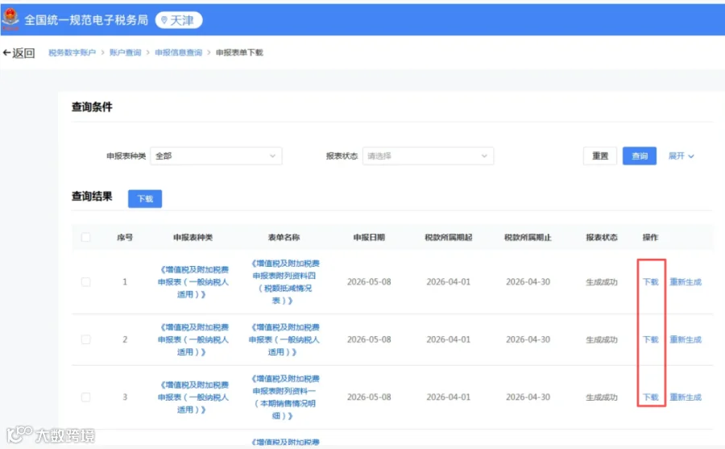This screenshot has height=449, width=725.
Task: Expand more filters with 展开
Action: click(681, 156)
